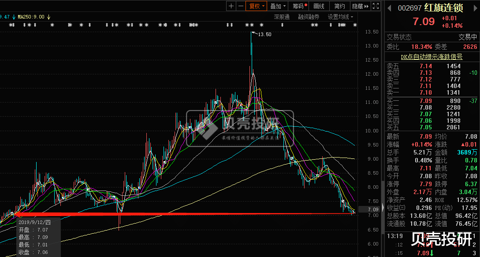Select 买三 bid row at 7.07
480x257 pixels.
tap(432, 114)
